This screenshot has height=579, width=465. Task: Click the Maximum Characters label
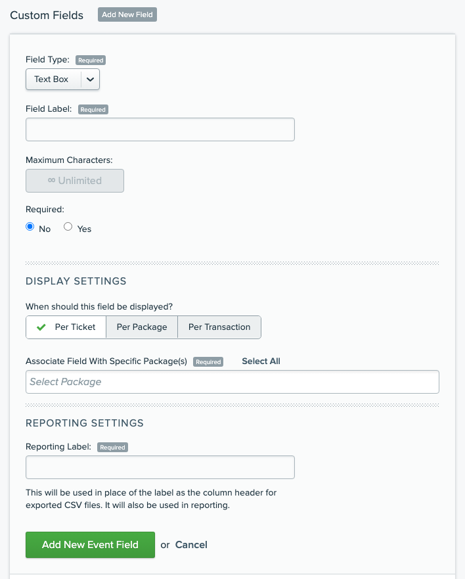[x=69, y=160]
